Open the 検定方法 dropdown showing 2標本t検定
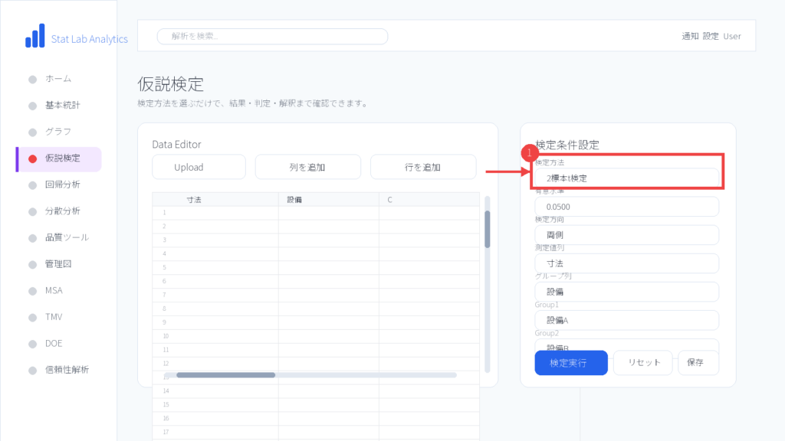This screenshot has height=441, width=785. tap(627, 178)
